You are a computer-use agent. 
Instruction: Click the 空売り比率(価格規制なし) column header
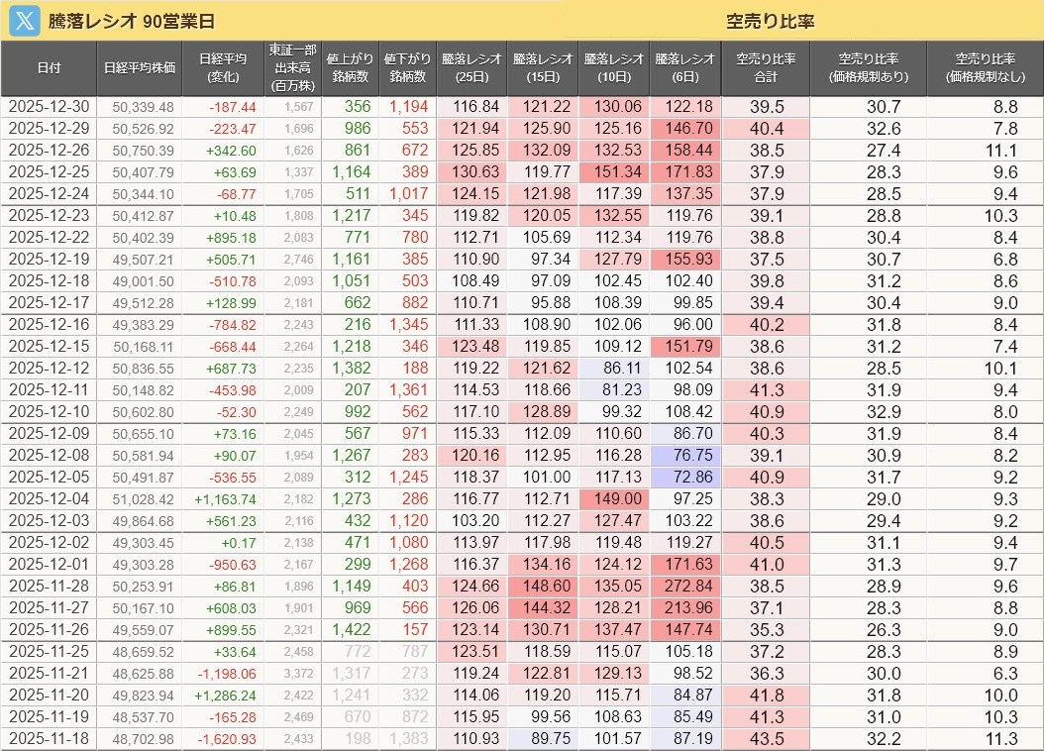pos(985,67)
